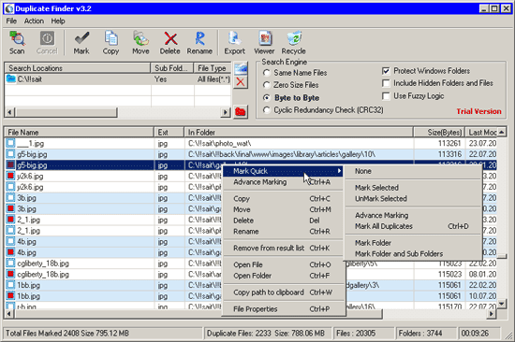Select Copy from the context menu

[x=283, y=199]
